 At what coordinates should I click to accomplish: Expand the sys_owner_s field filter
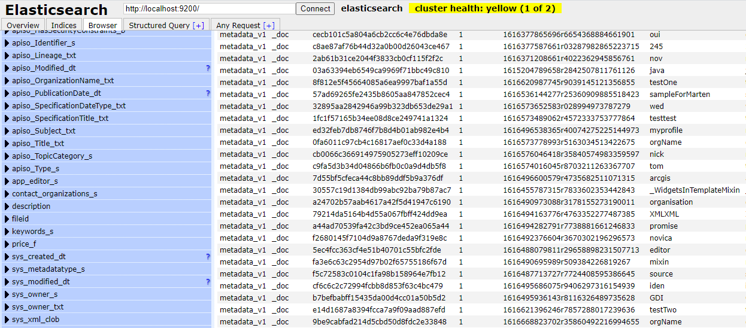click(107, 294)
